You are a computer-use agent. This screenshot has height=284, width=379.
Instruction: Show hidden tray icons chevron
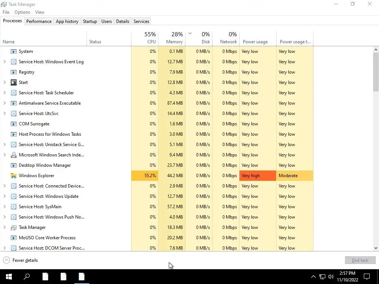(313, 277)
